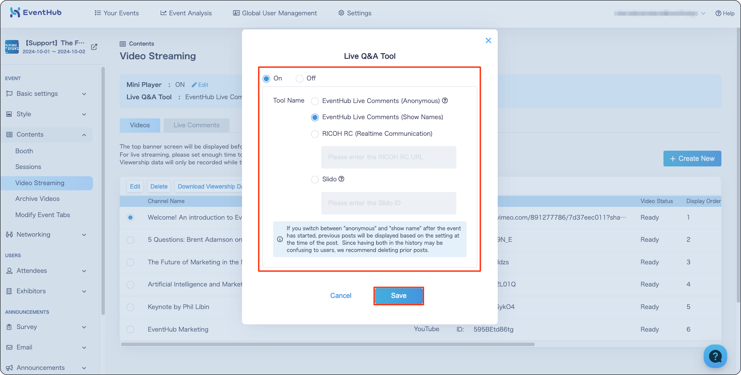Expand the Exhibitors section

pos(46,291)
